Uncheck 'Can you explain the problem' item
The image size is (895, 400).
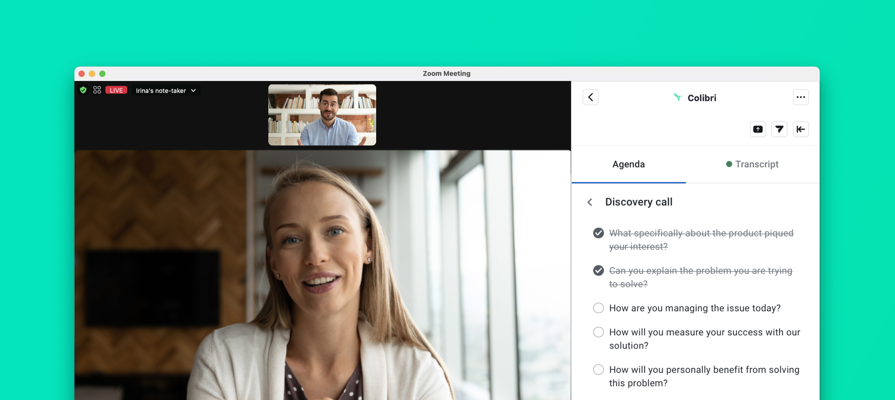[x=598, y=270]
